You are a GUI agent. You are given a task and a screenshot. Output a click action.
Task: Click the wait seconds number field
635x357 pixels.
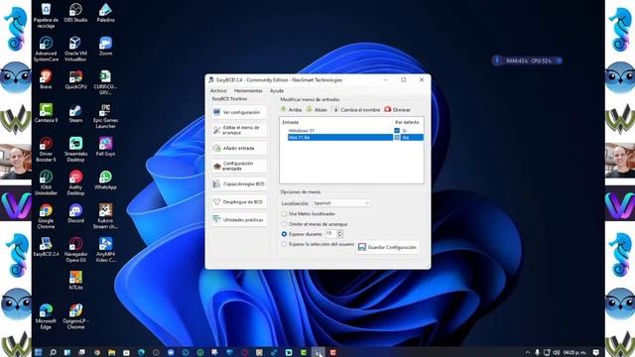tap(331, 234)
